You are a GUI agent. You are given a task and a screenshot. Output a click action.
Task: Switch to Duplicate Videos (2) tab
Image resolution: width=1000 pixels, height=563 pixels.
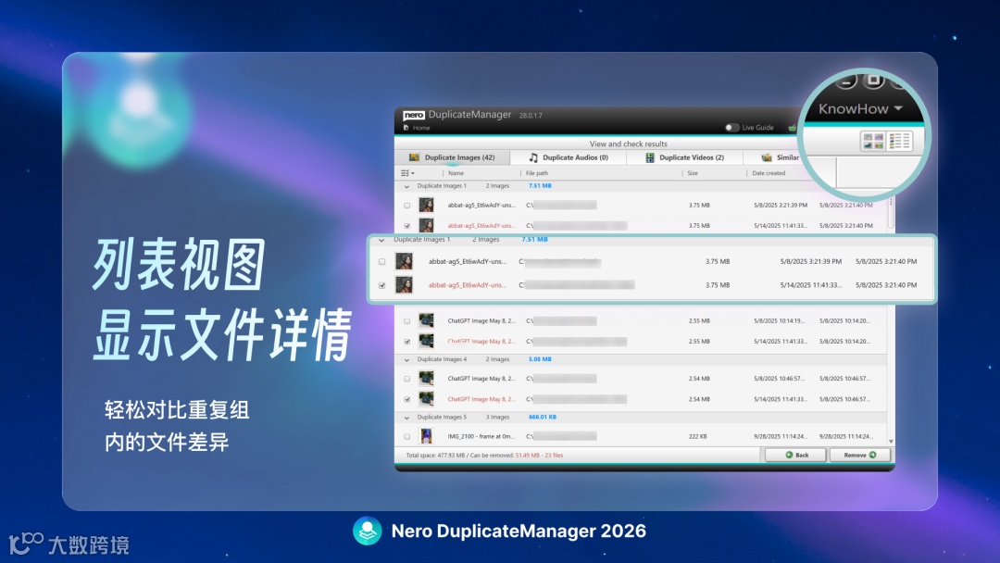coord(685,157)
